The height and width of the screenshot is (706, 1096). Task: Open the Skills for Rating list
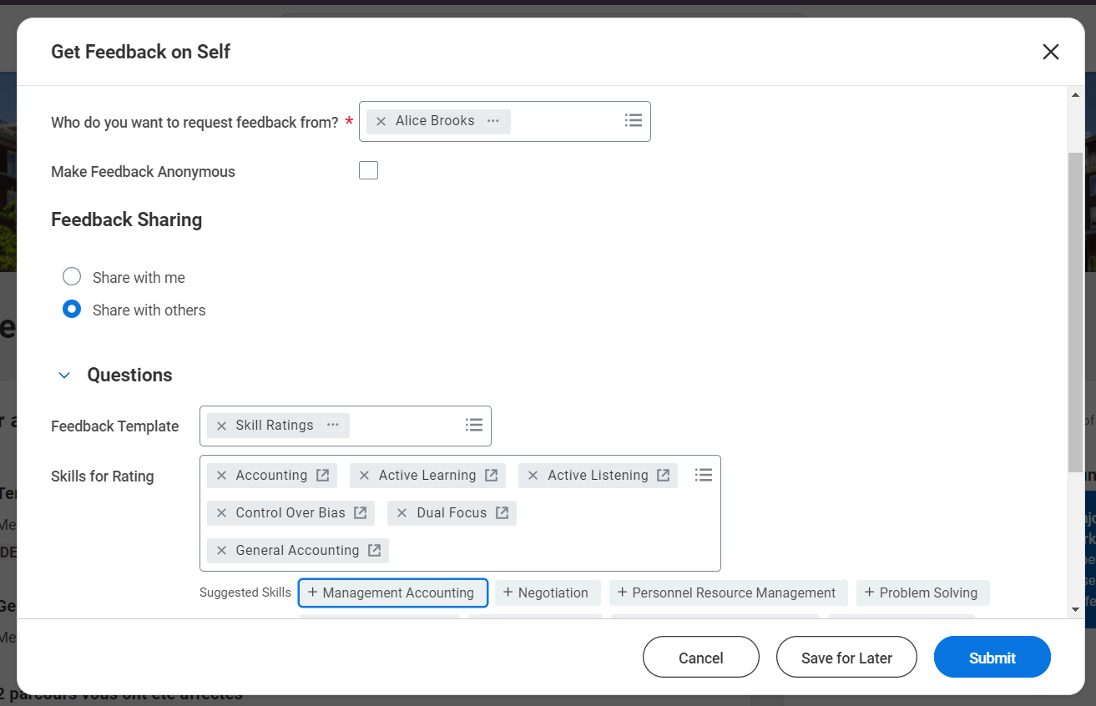tap(704, 476)
